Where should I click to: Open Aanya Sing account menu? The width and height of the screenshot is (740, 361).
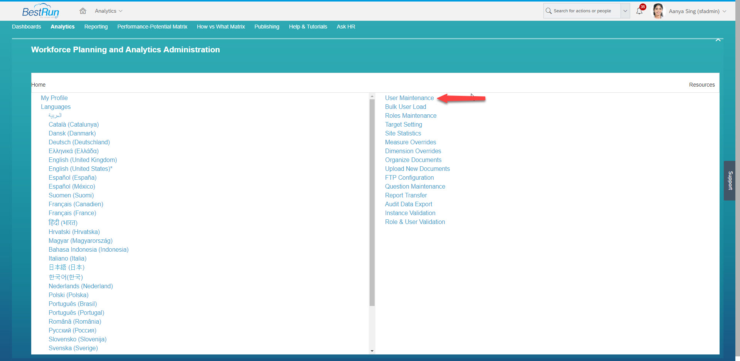click(x=697, y=11)
